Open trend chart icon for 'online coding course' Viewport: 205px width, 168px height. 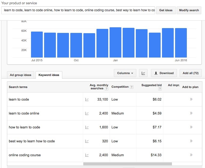click(87, 155)
